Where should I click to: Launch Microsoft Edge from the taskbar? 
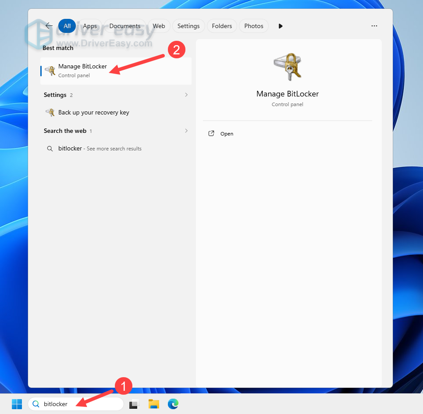[173, 404]
